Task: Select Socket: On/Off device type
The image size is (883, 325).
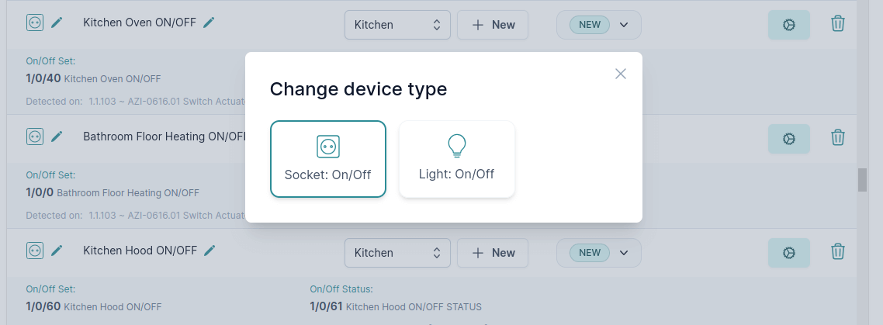Action: [328, 159]
